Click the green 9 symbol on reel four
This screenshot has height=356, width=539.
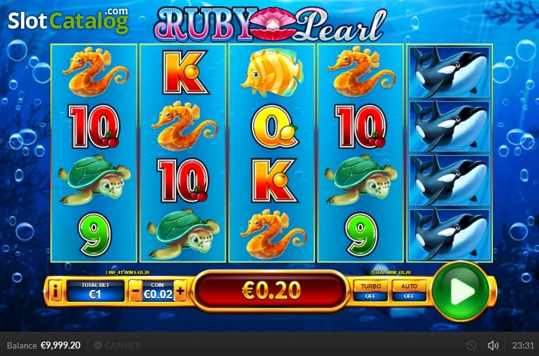360,235
